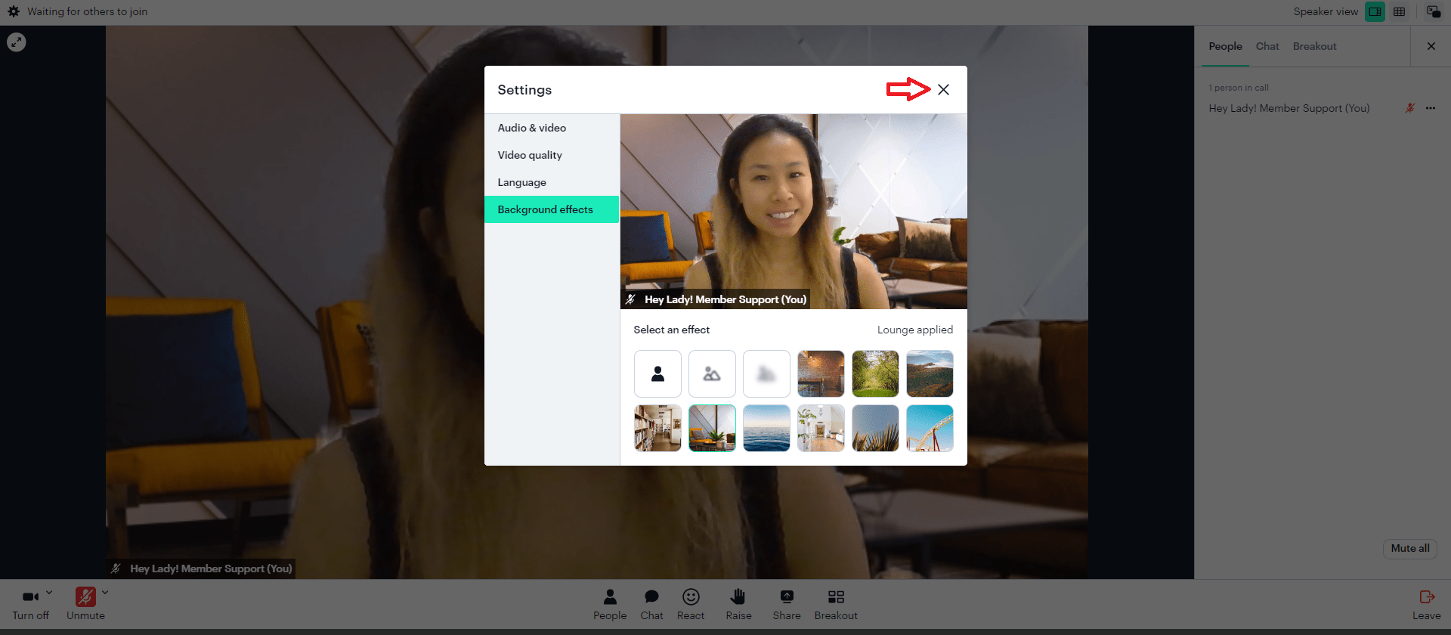Close the Settings dialog
This screenshot has height=635, width=1451.
coord(943,89)
